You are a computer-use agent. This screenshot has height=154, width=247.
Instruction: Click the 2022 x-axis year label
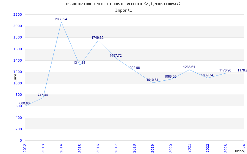point(207,148)
